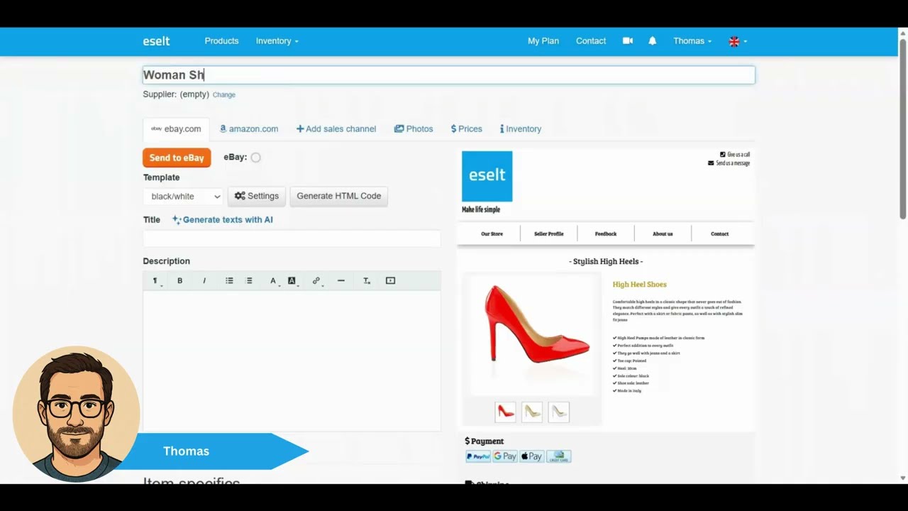The image size is (908, 511).
Task: Click the video camera icon in navbar
Action: coord(628,41)
